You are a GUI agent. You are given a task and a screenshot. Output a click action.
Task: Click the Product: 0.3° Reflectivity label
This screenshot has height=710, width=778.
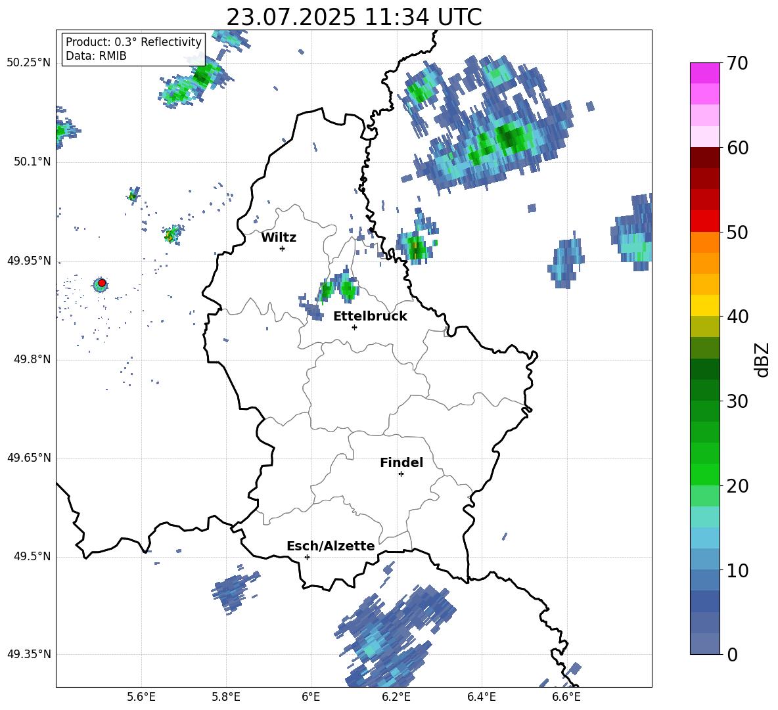click(x=133, y=41)
